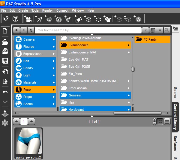Create new node instance icon
Screen dimensions: 180x160
[118, 19]
